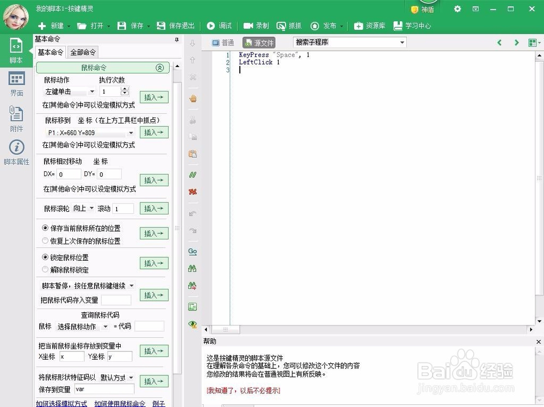Open settings gear in title bar
The width and height of the screenshot is (544, 407).
[458, 9]
